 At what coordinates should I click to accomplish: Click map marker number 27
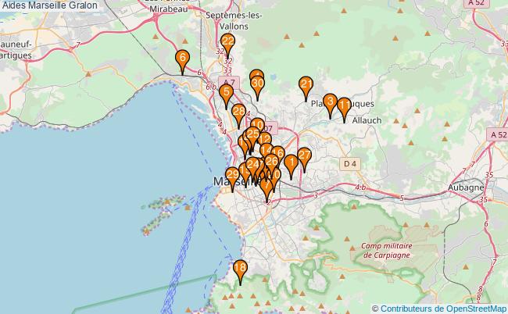(304, 157)
